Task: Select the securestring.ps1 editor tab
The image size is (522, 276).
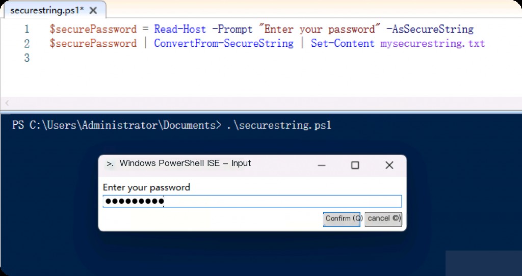Action: point(46,10)
